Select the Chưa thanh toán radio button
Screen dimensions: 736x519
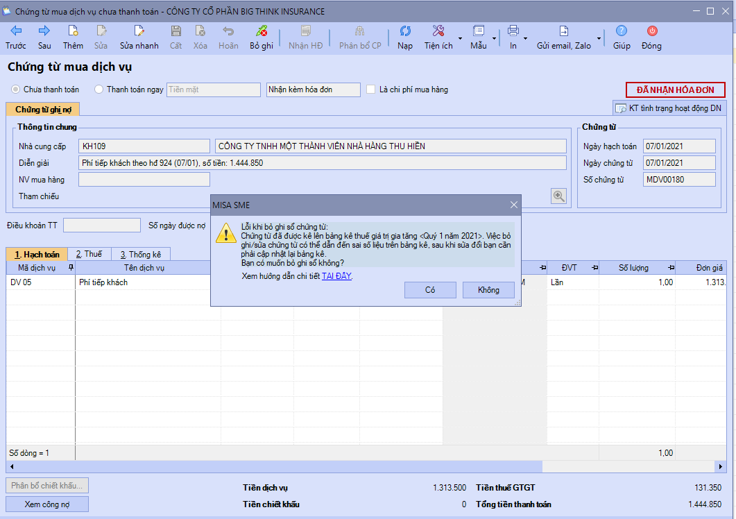(x=15, y=90)
